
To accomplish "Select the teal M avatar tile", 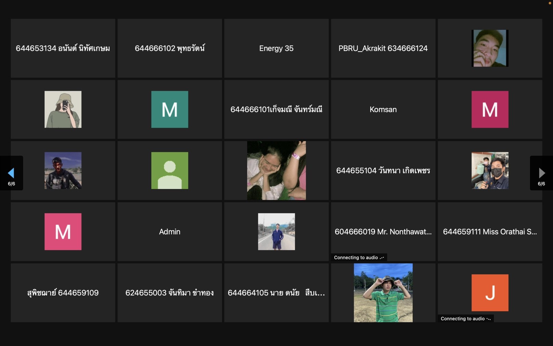I will click(x=170, y=109).
